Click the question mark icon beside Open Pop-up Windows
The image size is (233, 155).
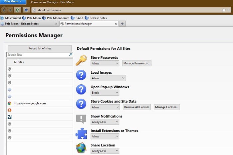click(81, 90)
